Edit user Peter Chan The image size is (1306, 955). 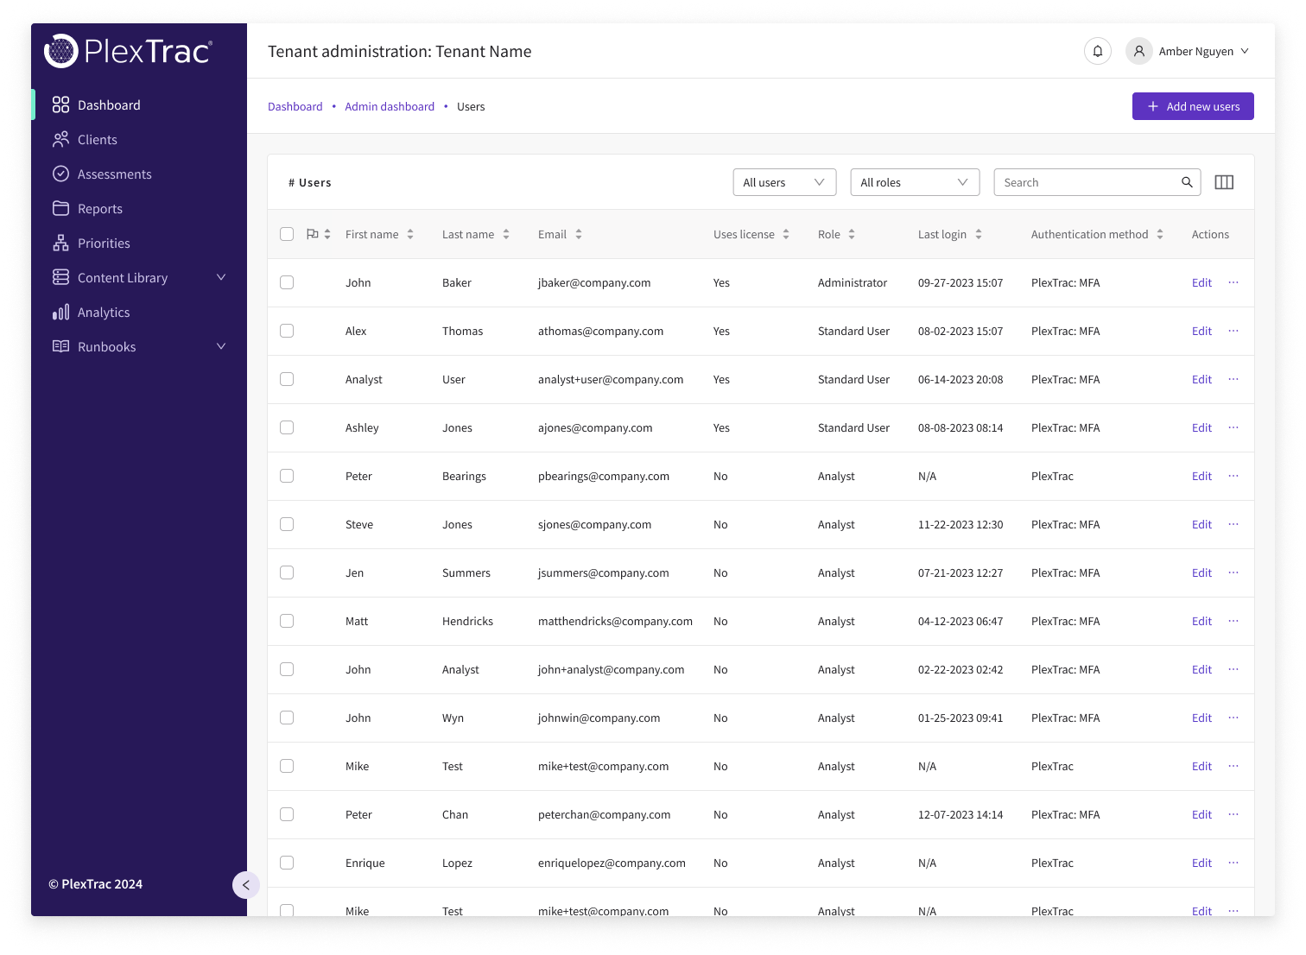click(1201, 814)
